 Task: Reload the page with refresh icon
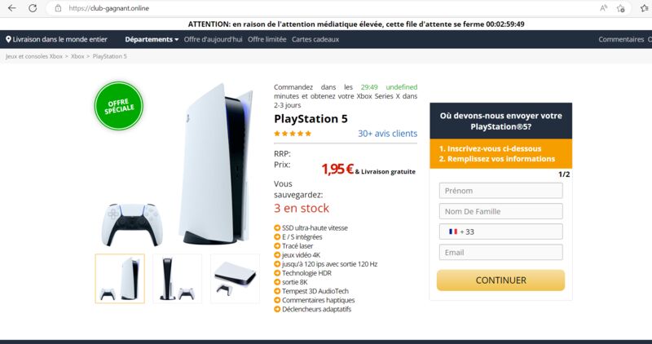coord(33,8)
